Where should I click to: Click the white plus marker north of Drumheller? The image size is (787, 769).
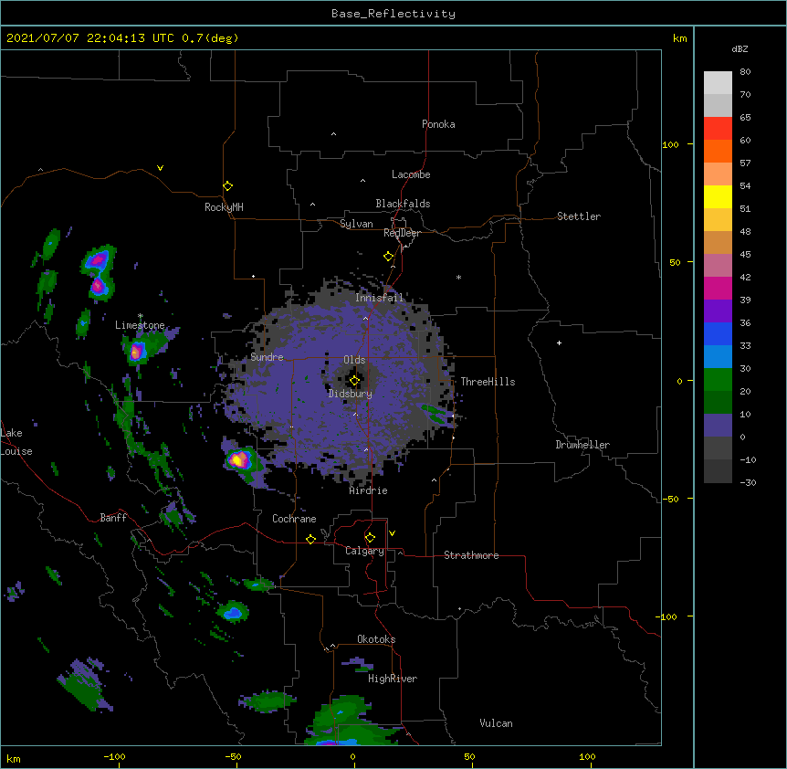[559, 342]
